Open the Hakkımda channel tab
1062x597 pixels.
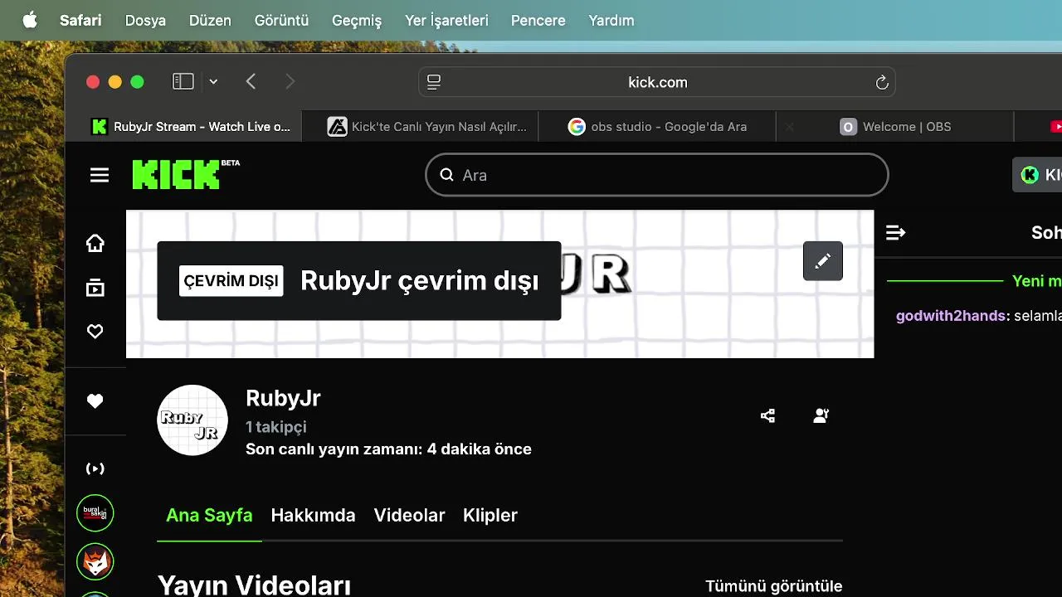(x=313, y=515)
